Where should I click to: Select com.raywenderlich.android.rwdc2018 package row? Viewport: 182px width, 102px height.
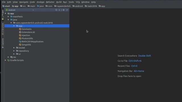(37, 23)
